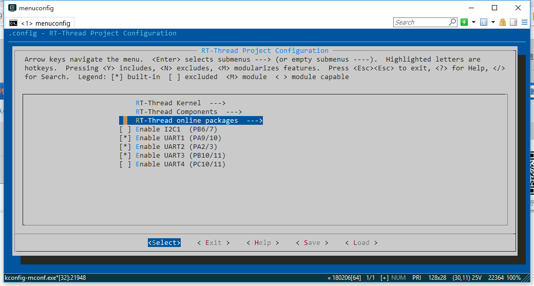Click the green new console plus icon
Image resolution: width=534 pixels, height=286 pixels.
tap(464, 23)
